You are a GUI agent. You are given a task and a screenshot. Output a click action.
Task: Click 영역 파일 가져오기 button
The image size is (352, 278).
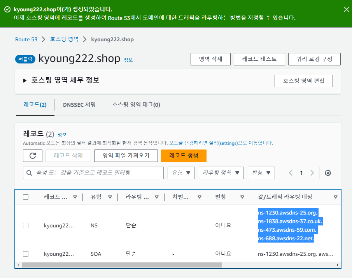(x=126, y=156)
